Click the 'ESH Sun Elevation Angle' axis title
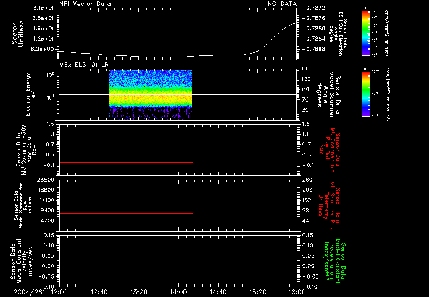This screenshot has height=297, width=429. point(338,33)
